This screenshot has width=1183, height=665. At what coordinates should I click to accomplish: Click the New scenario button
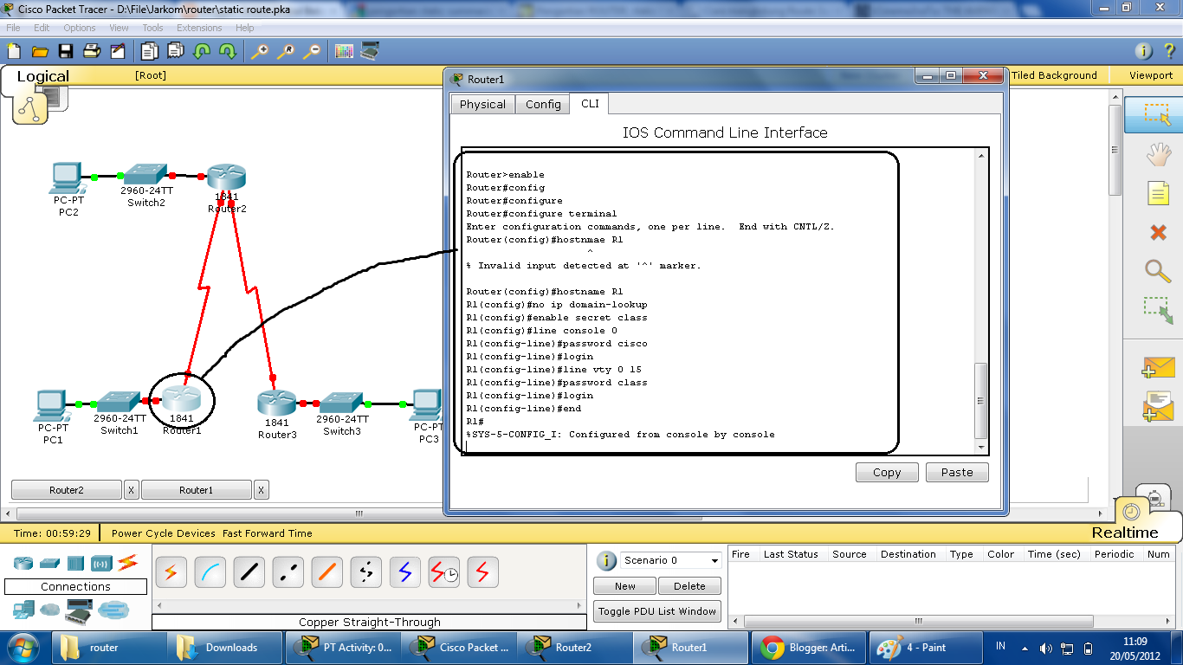click(624, 586)
